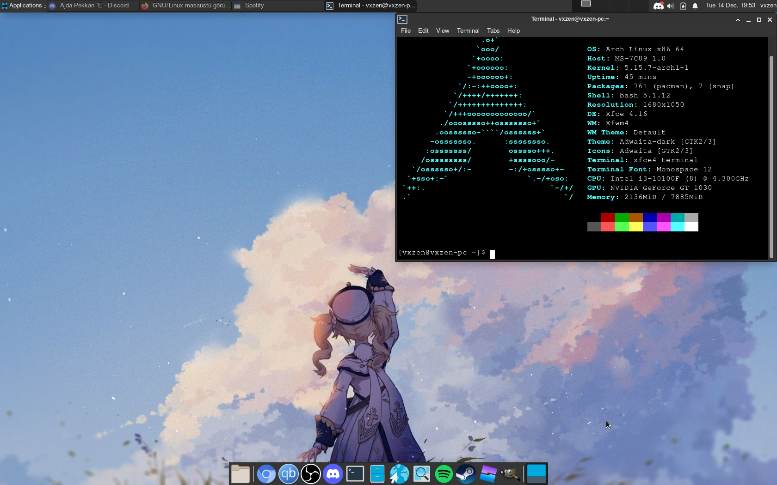Click the terminal prompt input line

[583, 253]
